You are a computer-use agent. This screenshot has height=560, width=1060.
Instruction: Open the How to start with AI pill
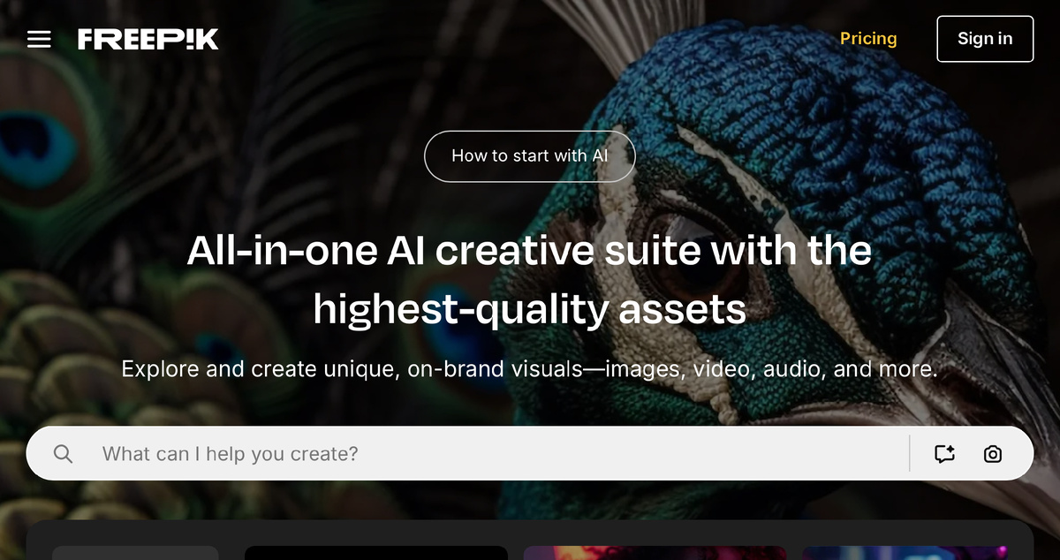530,156
